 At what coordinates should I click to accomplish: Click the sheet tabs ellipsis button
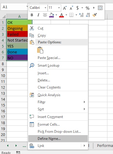24,146
